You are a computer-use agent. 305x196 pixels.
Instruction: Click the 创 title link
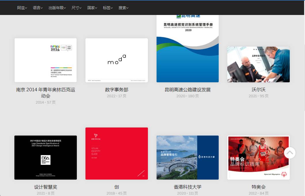tap(117, 187)
